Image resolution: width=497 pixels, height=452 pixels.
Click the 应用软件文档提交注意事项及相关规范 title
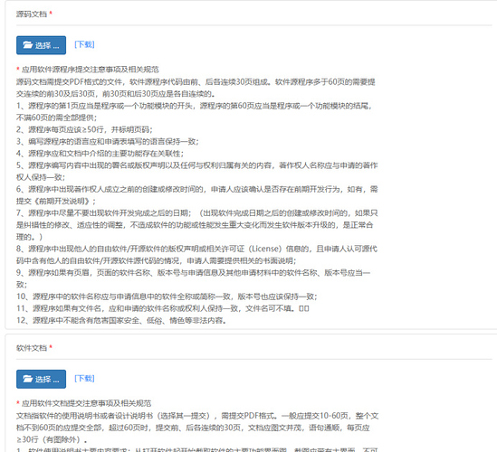pyautogui.click(x=87, y=403)
